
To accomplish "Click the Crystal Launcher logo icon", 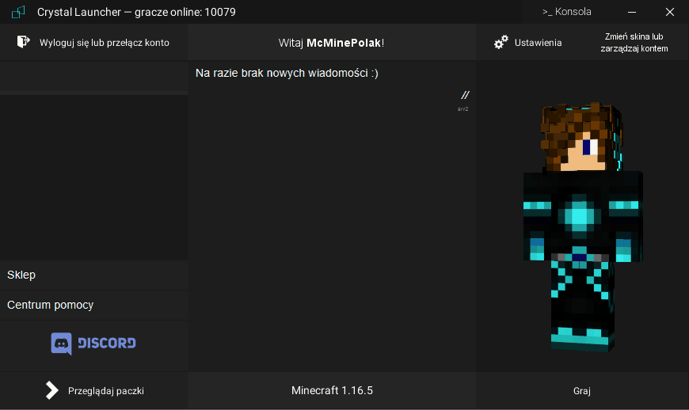I will pyautogui.click(x=17, y=12).
